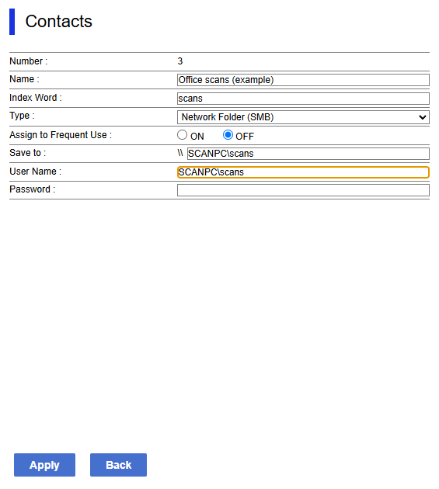Click the 'Number :' label

[29, 61]
